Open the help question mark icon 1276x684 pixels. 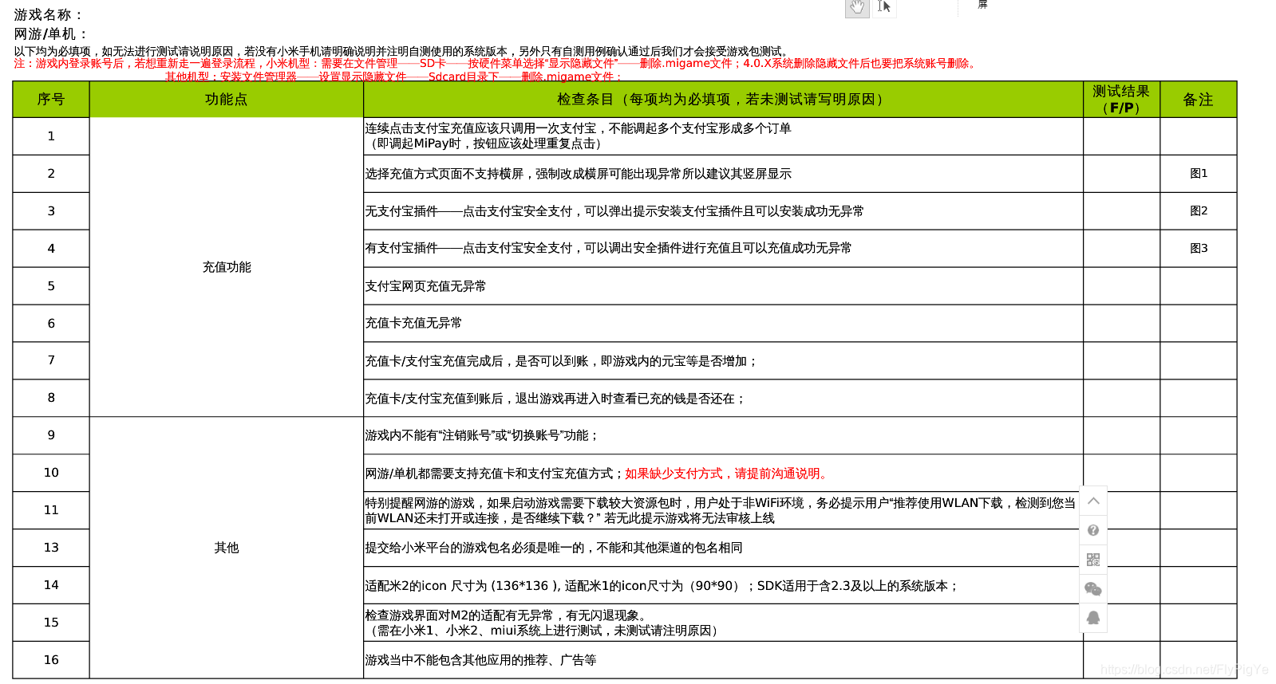[x=1093, y=530]
